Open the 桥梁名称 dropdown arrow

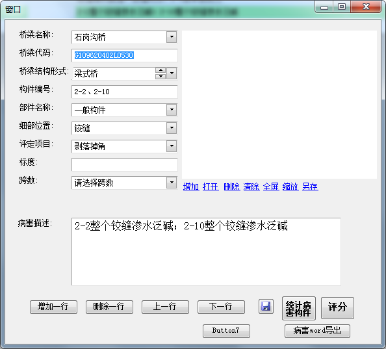tap(172, 37)
